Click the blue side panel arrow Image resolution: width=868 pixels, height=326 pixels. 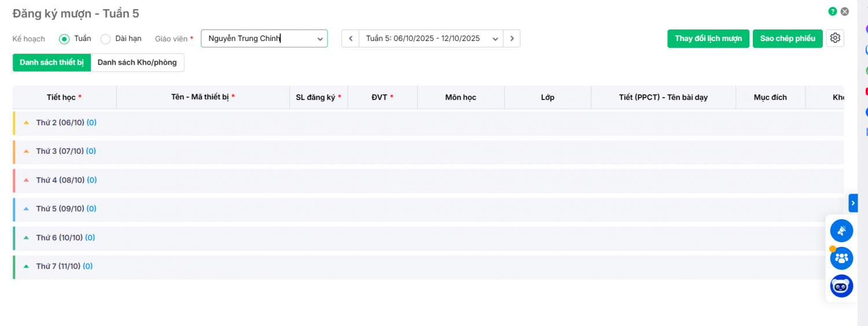[x=853, y=203]
